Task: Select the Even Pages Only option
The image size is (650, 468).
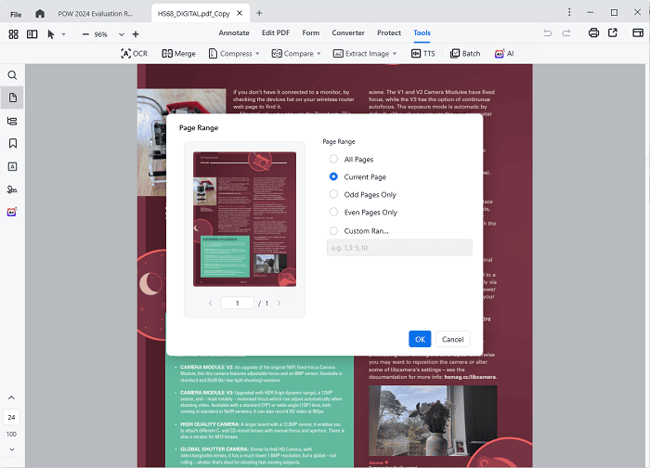Action: coord(334,212)
